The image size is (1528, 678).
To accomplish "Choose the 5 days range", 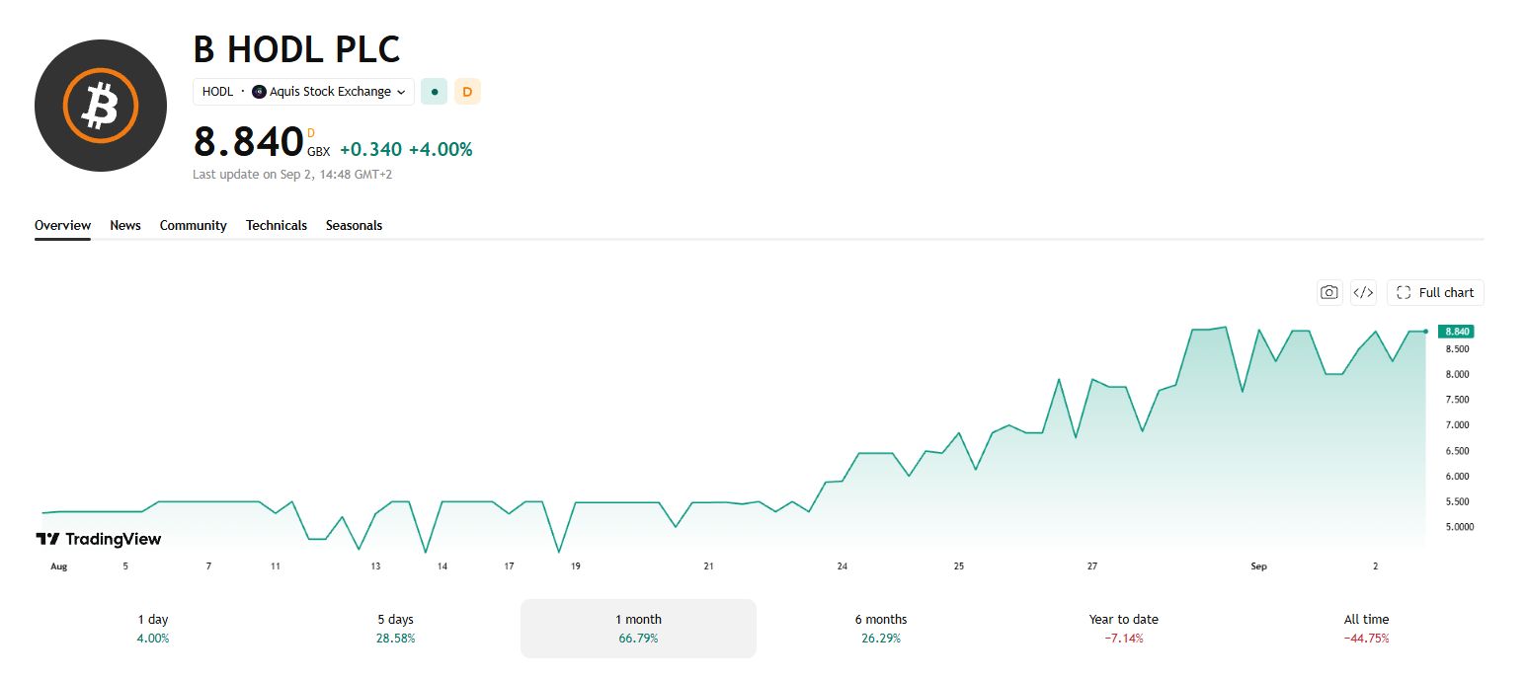I will pos(395,629).
